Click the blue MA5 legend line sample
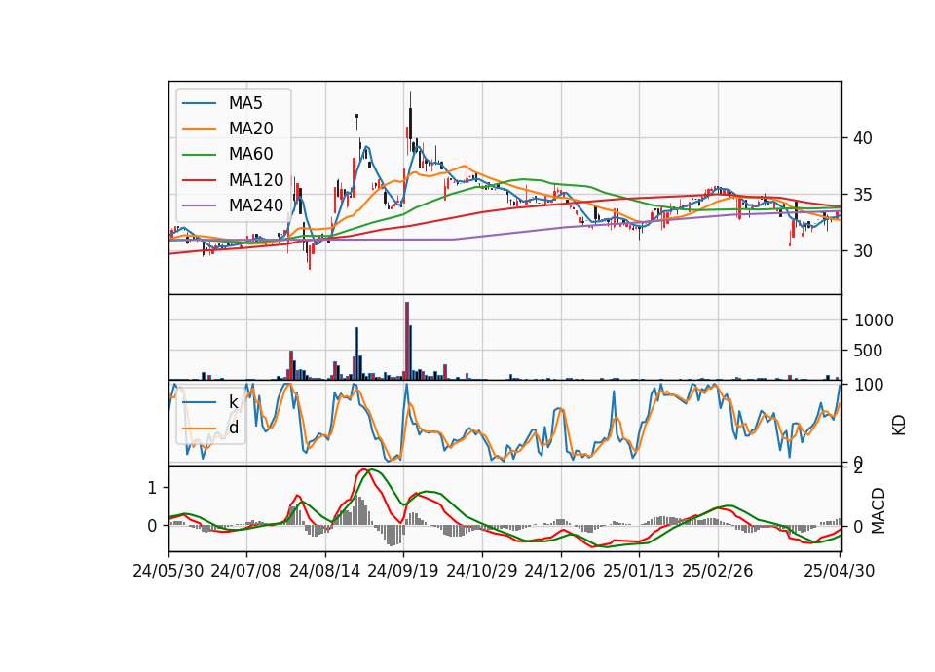Viewport: 935px width, 672px height. click(199, 103)
